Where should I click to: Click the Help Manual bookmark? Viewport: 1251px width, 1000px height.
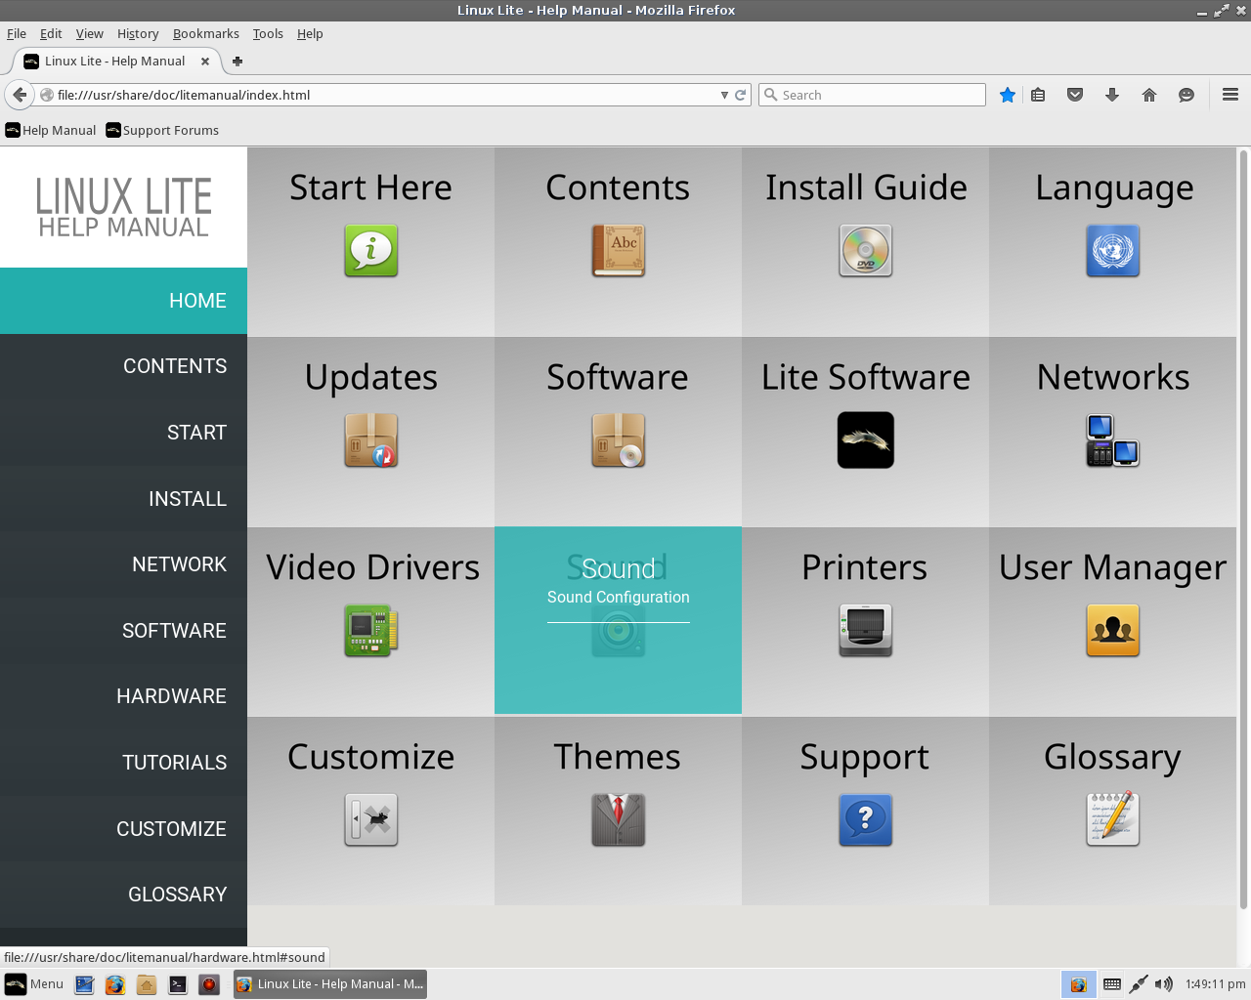(51, 130)
